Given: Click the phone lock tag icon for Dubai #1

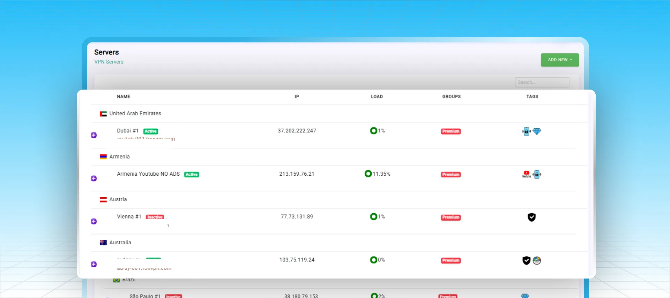Looking at the screenshot, I should 526,131.
